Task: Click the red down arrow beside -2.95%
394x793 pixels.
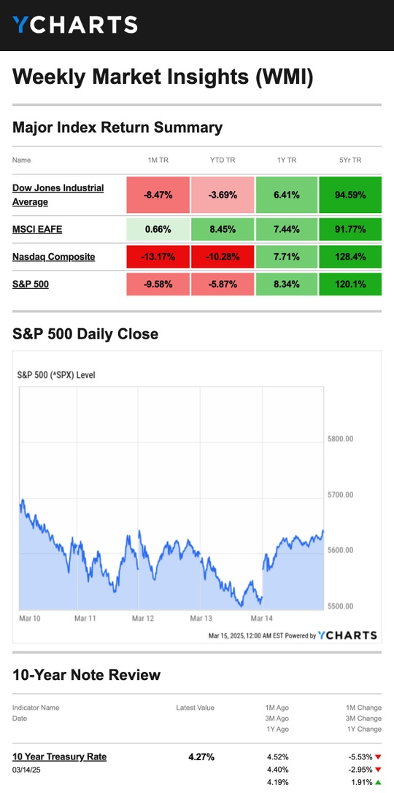Action: (x=378, y=770)
